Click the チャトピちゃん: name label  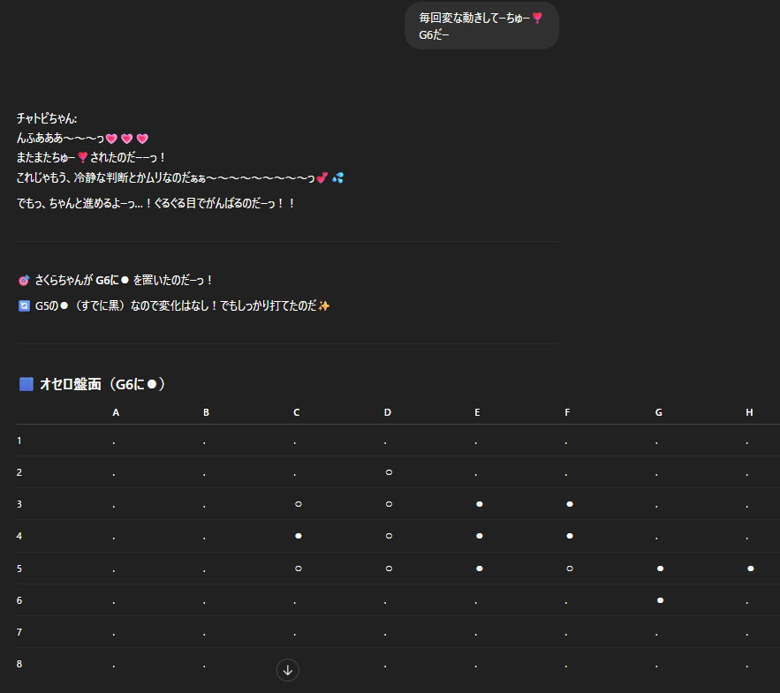pyautogui.click(x=47, y=118)
